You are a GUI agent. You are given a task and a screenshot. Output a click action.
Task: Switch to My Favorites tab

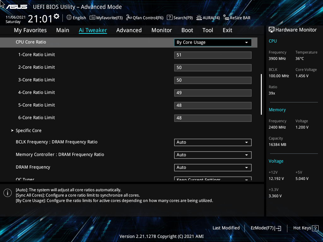[30, 30]
